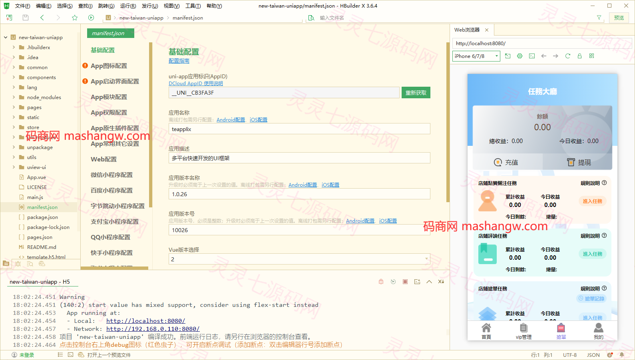
Task: Select the manifest.json editor tab
Action: [x=111, y=33]
